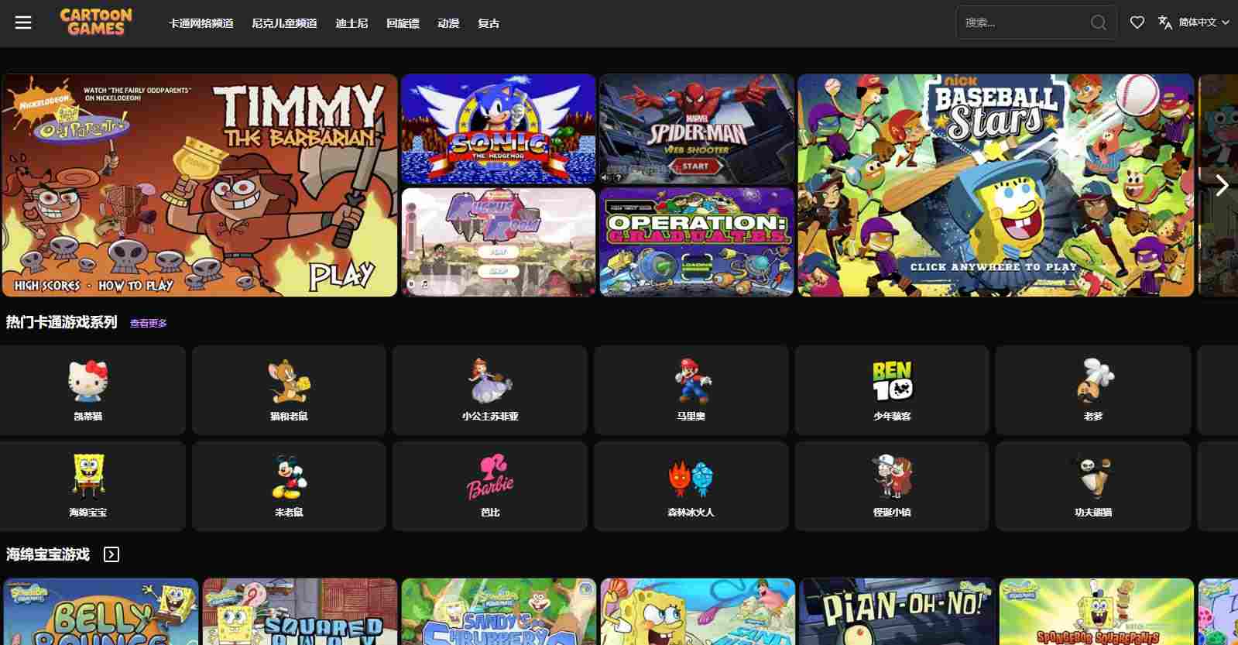Screen dimensions: 1238x645
Task: Open Sonic the Hedgehog game thumbnail
Action: click(499, 129)
